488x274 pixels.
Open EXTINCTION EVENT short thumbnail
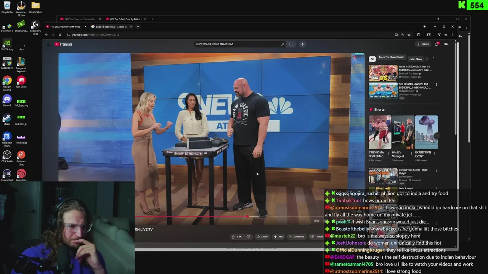pyautogui.click(x=426, y=132)
